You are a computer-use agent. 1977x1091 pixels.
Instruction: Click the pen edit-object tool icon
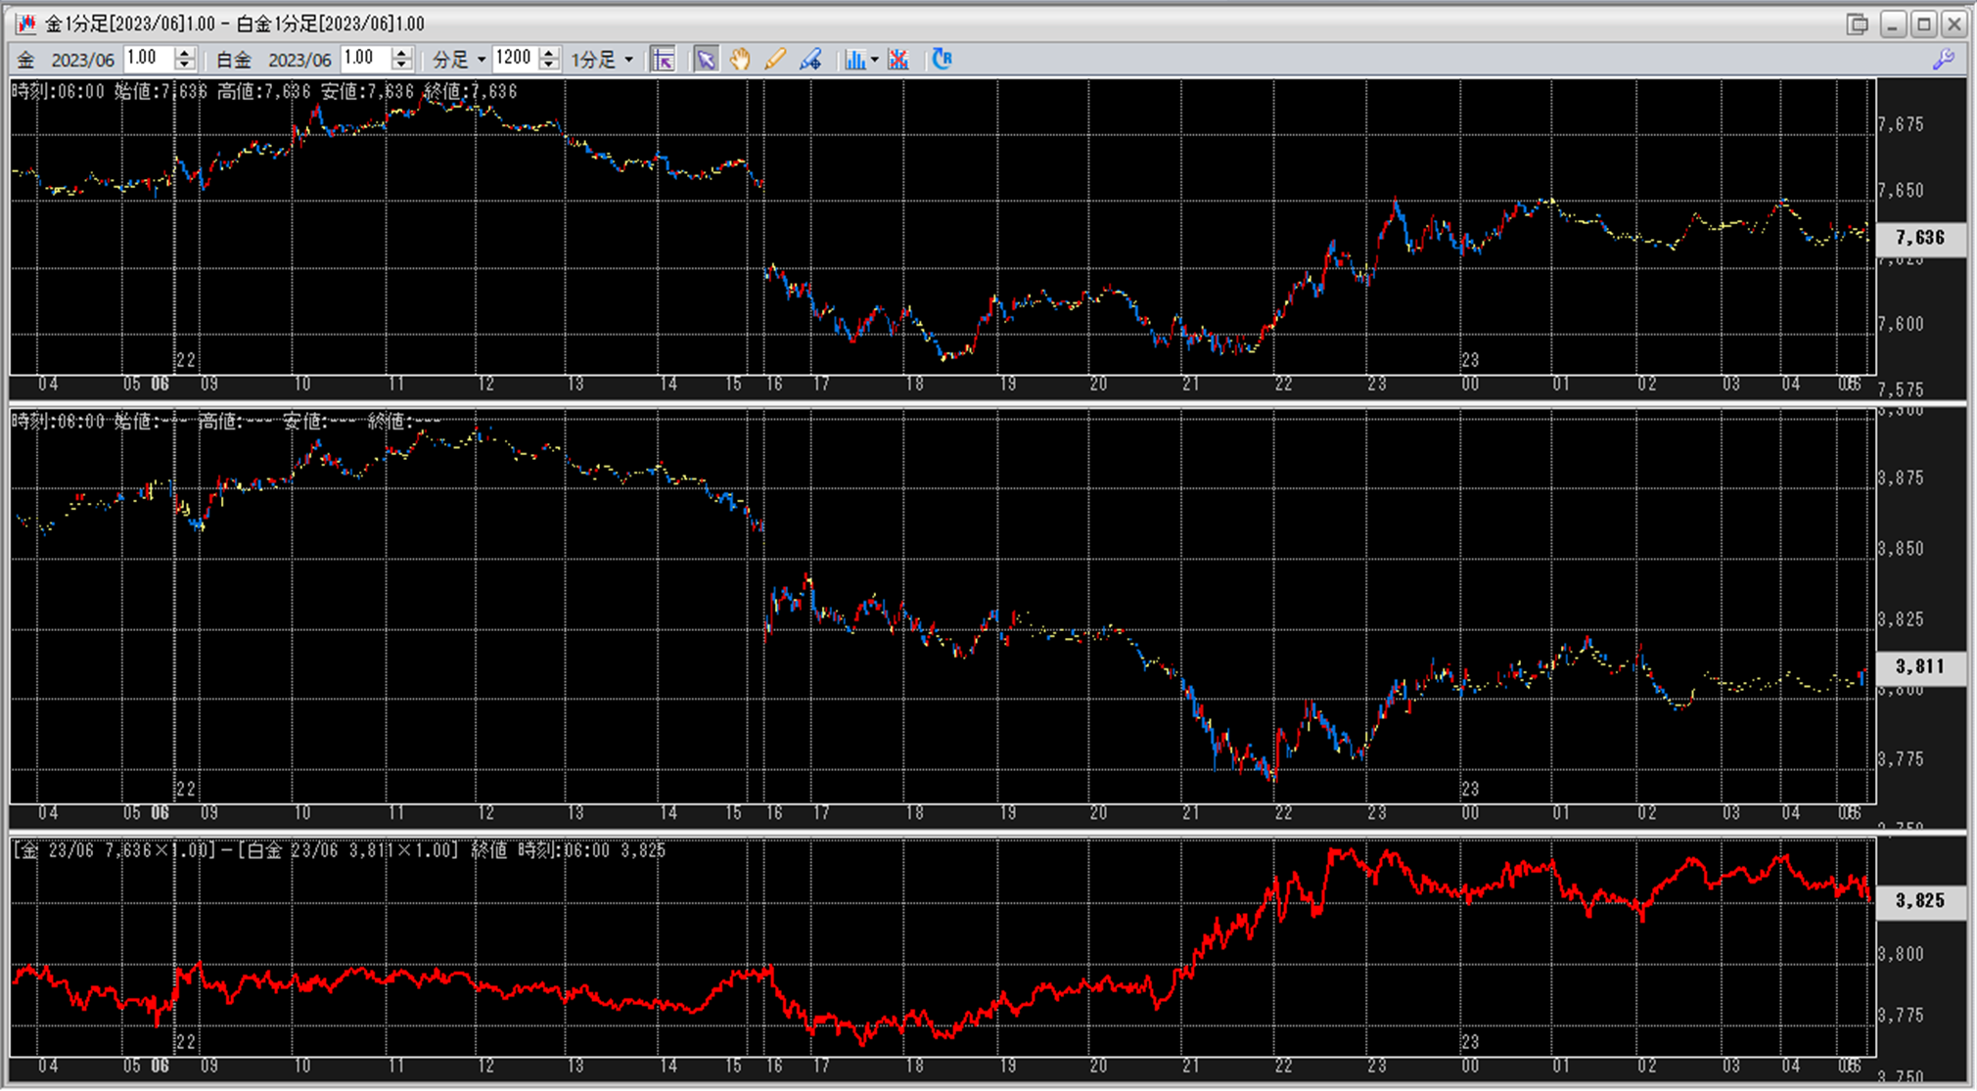click(x=810, y=60)
